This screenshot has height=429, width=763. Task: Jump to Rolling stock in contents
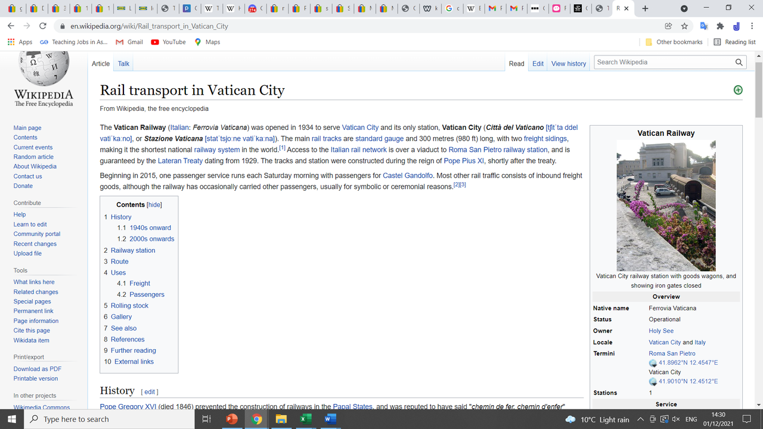[x=129, y=306]
